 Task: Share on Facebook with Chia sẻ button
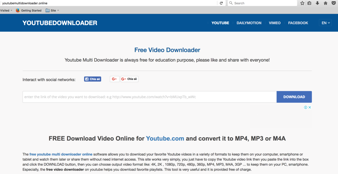[92, 79]
